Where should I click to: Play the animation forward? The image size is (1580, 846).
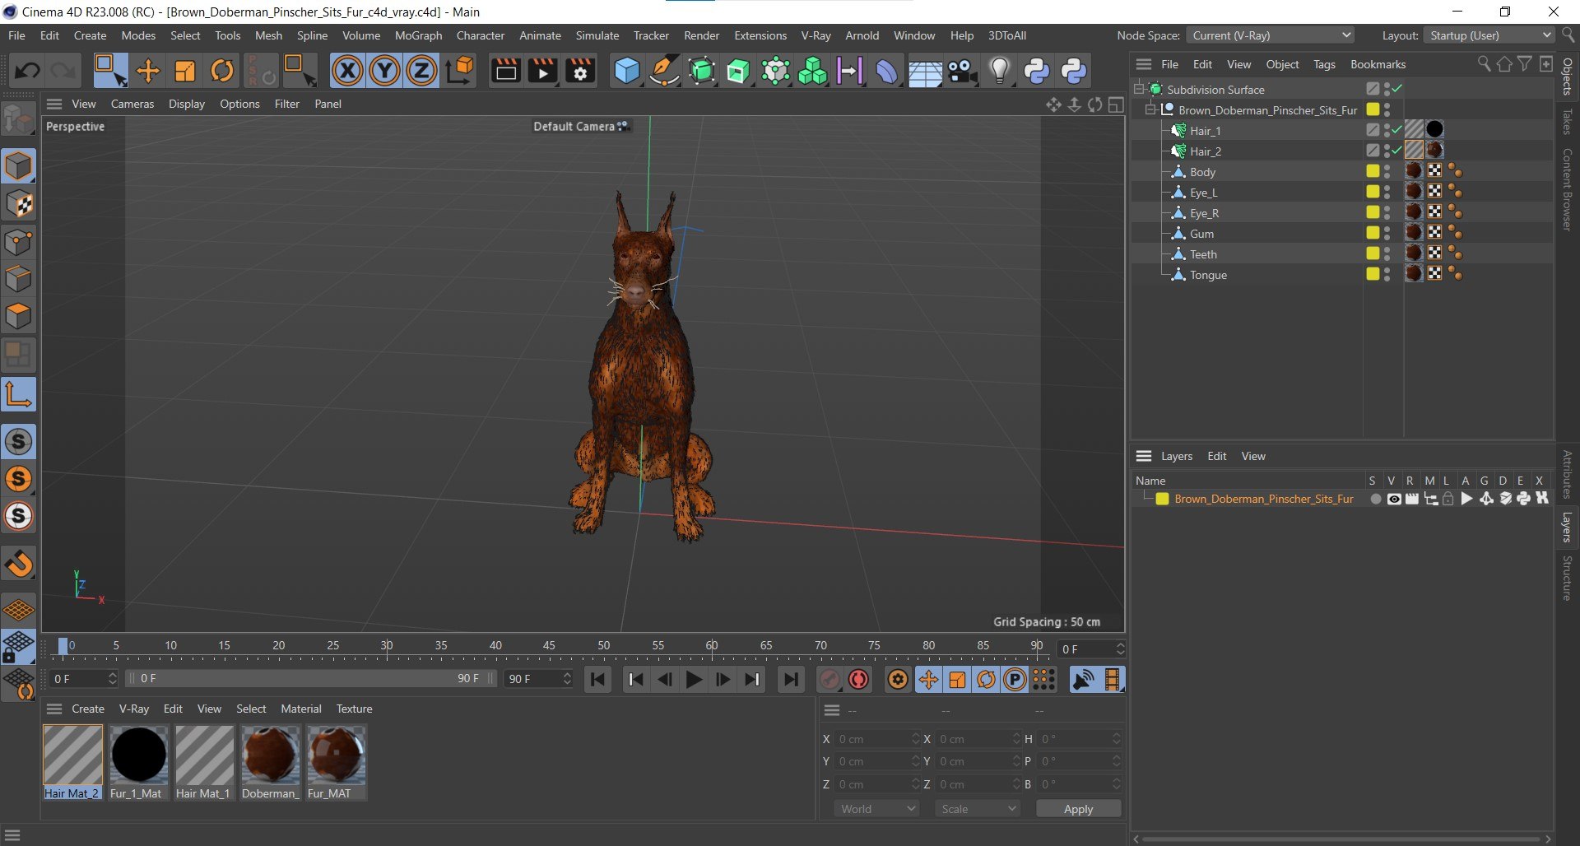pos(694,679)
